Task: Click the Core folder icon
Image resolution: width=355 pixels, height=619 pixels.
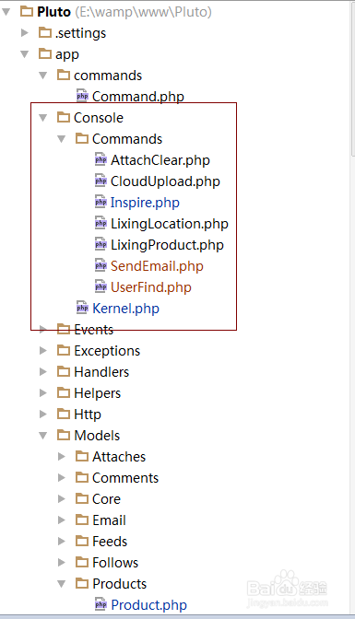Action: pos(82,498)
